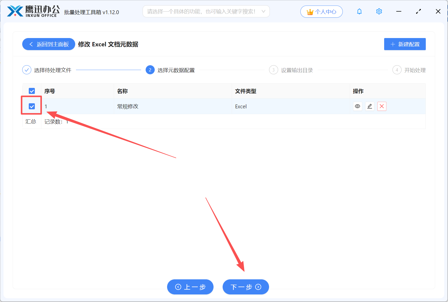Minimize the application window
448x302 pixels.
pyautogui.click(x=399, y=12)
